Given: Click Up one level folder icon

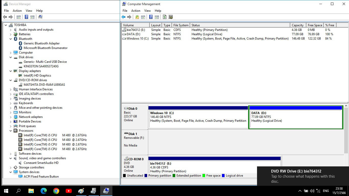Looking at the screenshot, I should click(137, 17).
